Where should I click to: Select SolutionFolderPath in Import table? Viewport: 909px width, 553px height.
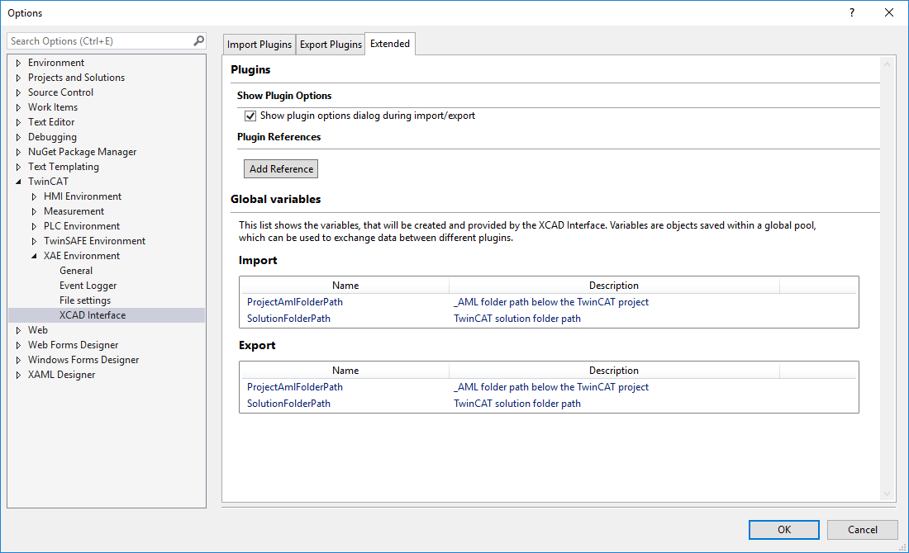(288, 319)
